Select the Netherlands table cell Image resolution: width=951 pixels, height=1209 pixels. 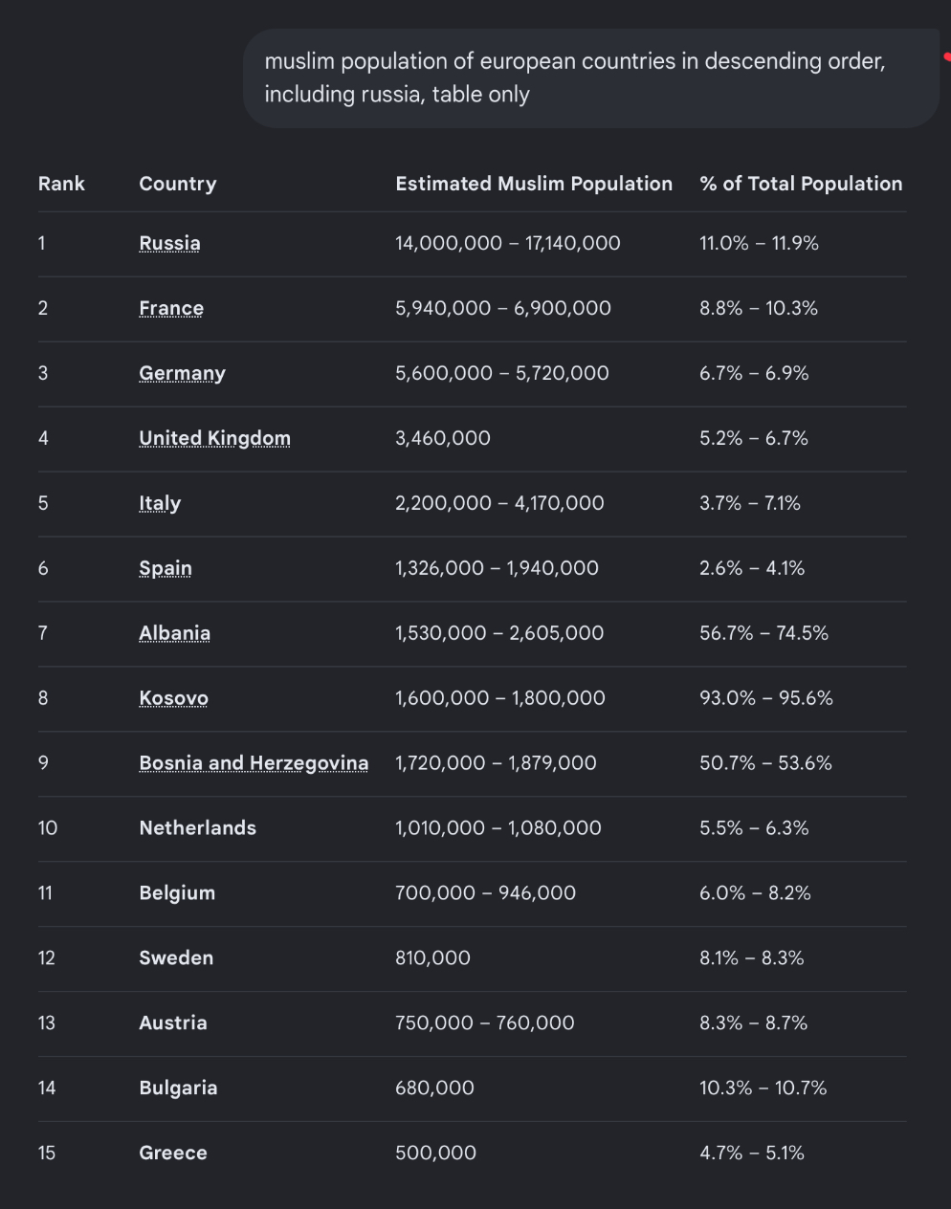[x=198, y=828]
